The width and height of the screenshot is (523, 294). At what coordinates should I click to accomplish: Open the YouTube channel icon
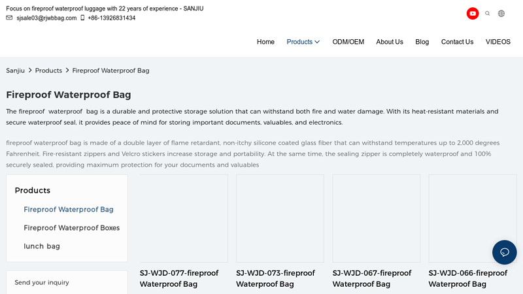[x=472, y=14]
